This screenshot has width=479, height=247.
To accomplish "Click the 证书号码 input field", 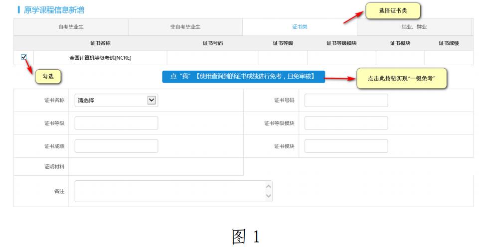I will coord(346,100).
